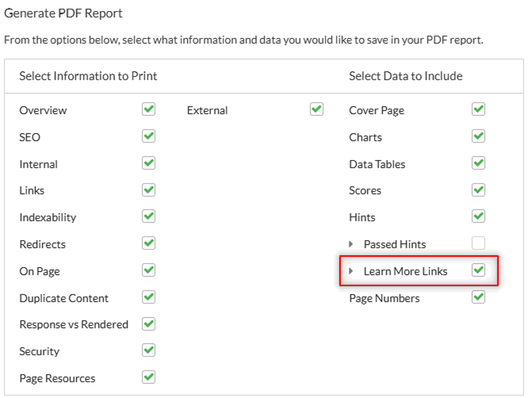
Task: Uncheck the Data Tables option
Action: [478, 163]
